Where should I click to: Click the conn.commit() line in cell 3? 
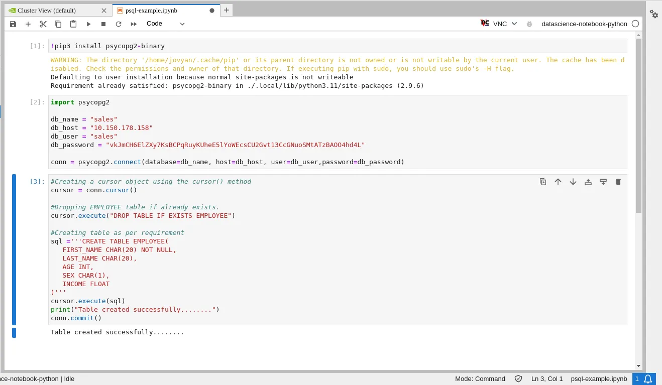point(76,318)
